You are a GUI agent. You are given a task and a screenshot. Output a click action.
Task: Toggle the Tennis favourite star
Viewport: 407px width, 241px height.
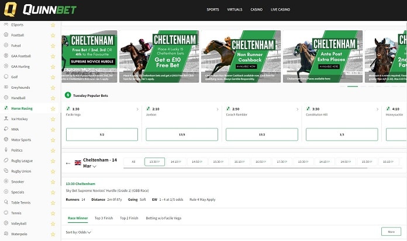53,213
